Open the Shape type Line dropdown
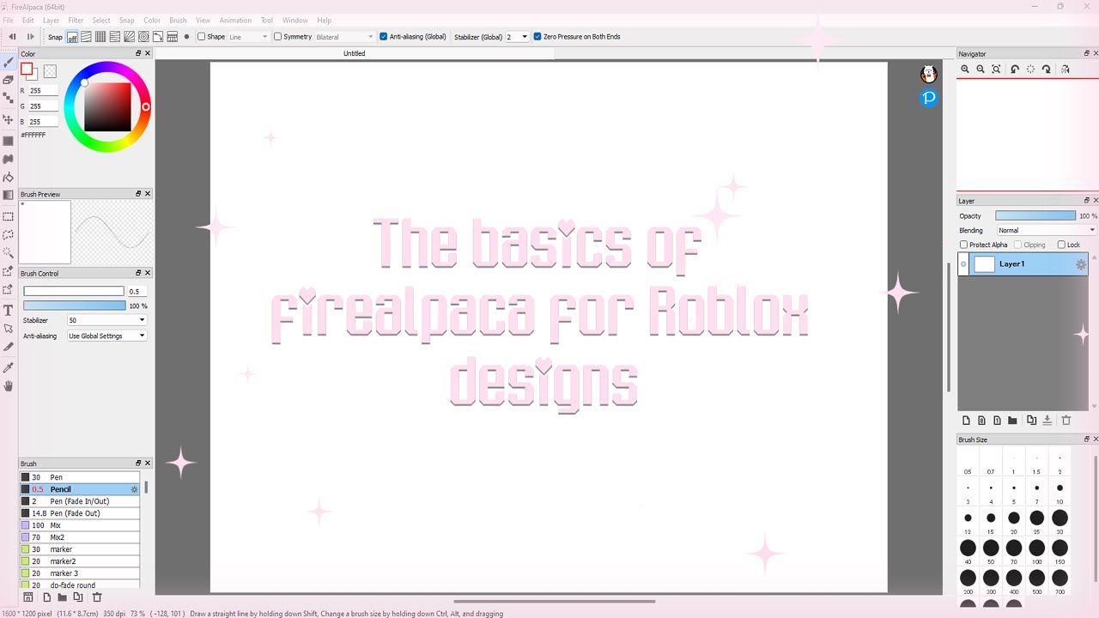This screenshot has width=1099, height=618. coord(248,37)
